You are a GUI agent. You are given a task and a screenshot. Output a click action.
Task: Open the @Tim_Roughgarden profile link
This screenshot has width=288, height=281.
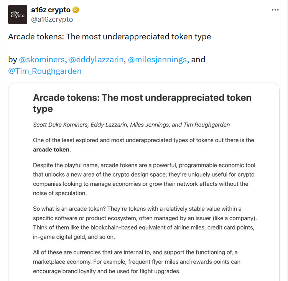(45, 71)
